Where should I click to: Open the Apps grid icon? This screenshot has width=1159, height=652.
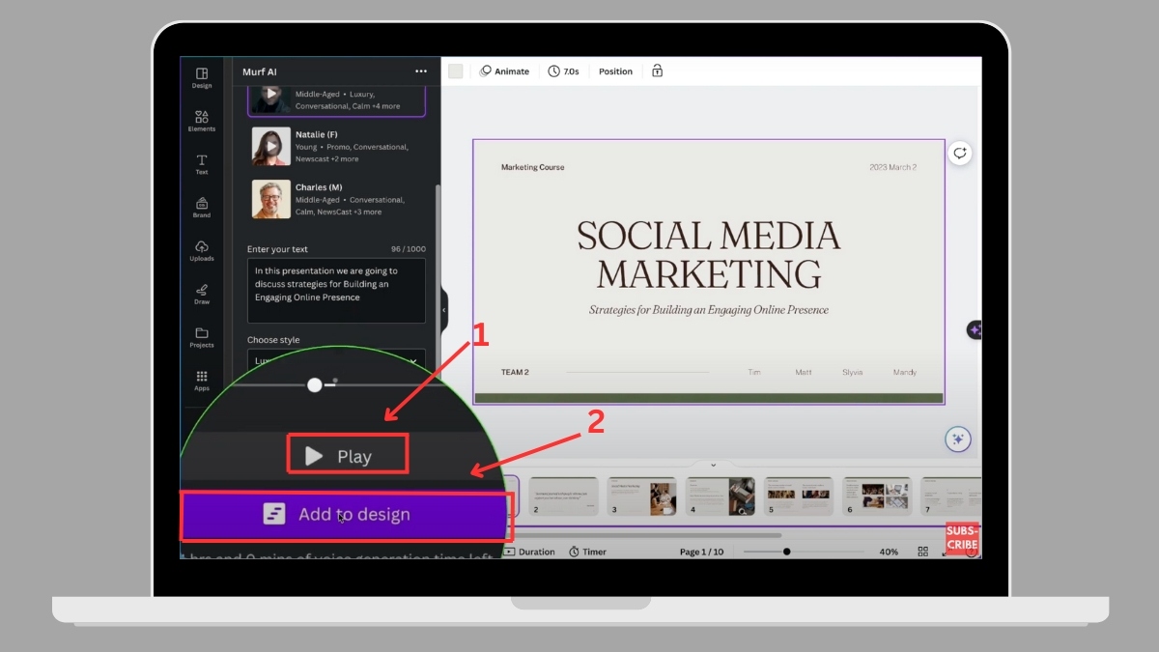click(202, 380)
